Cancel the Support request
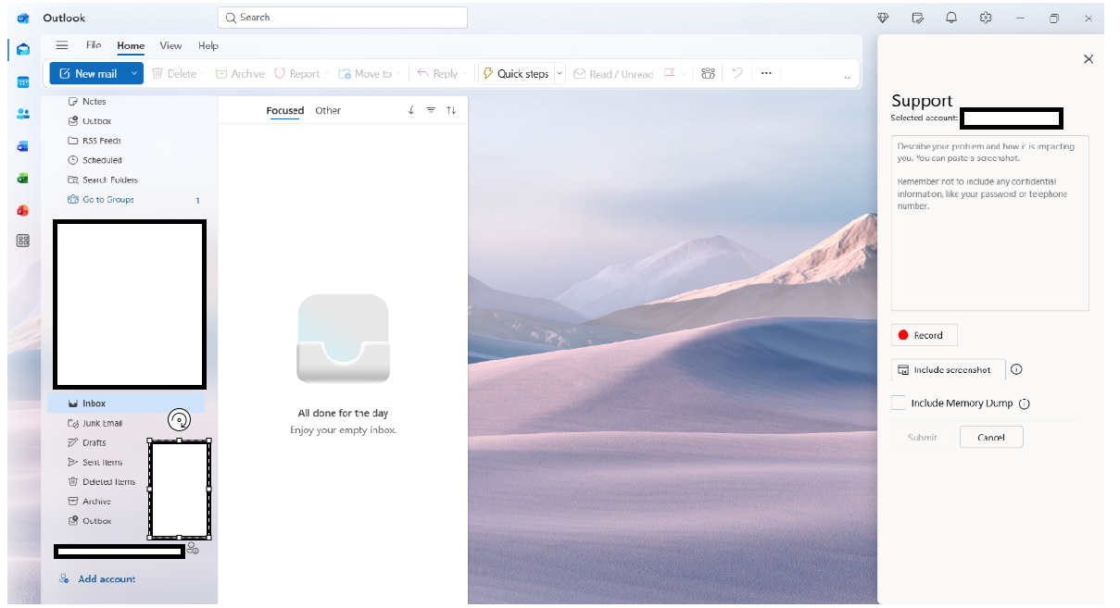The image size is (1120, 608). point(991,438)
